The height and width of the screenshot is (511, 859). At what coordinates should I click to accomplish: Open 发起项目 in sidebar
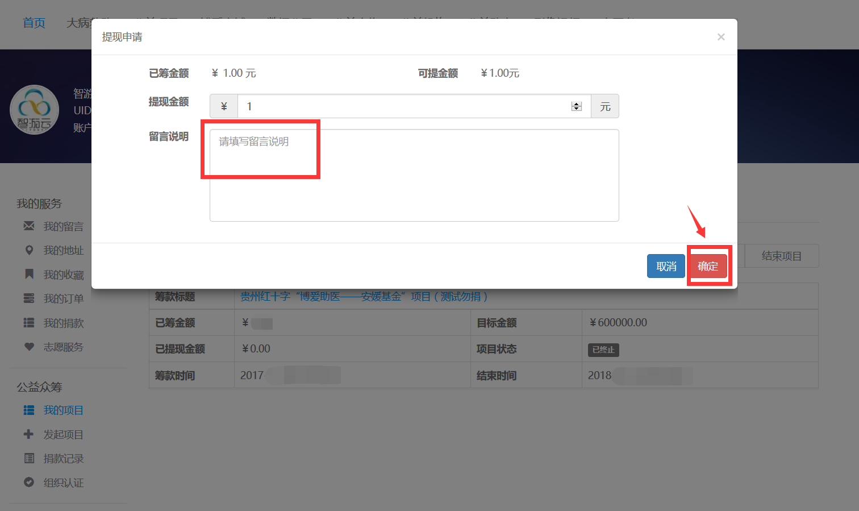(x=63, y=434)
